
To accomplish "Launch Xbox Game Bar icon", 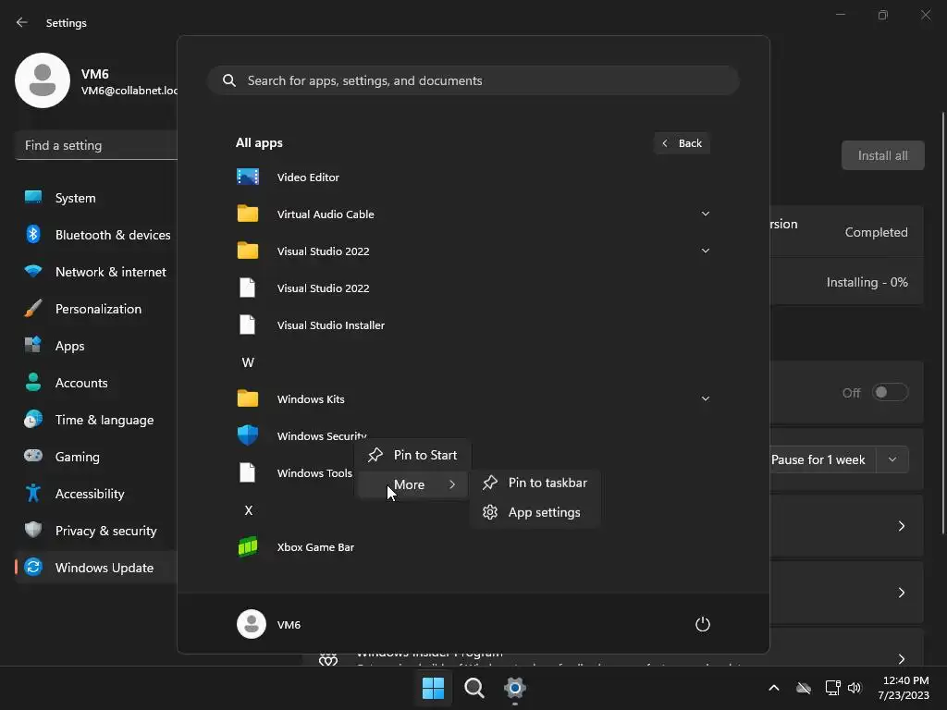I will (x=248, y=547).
